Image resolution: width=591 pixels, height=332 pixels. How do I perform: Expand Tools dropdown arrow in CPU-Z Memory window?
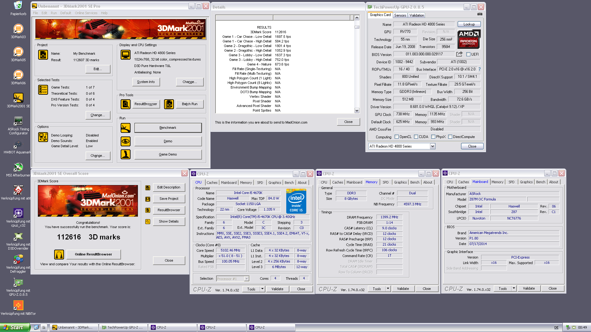pos(388,289)
